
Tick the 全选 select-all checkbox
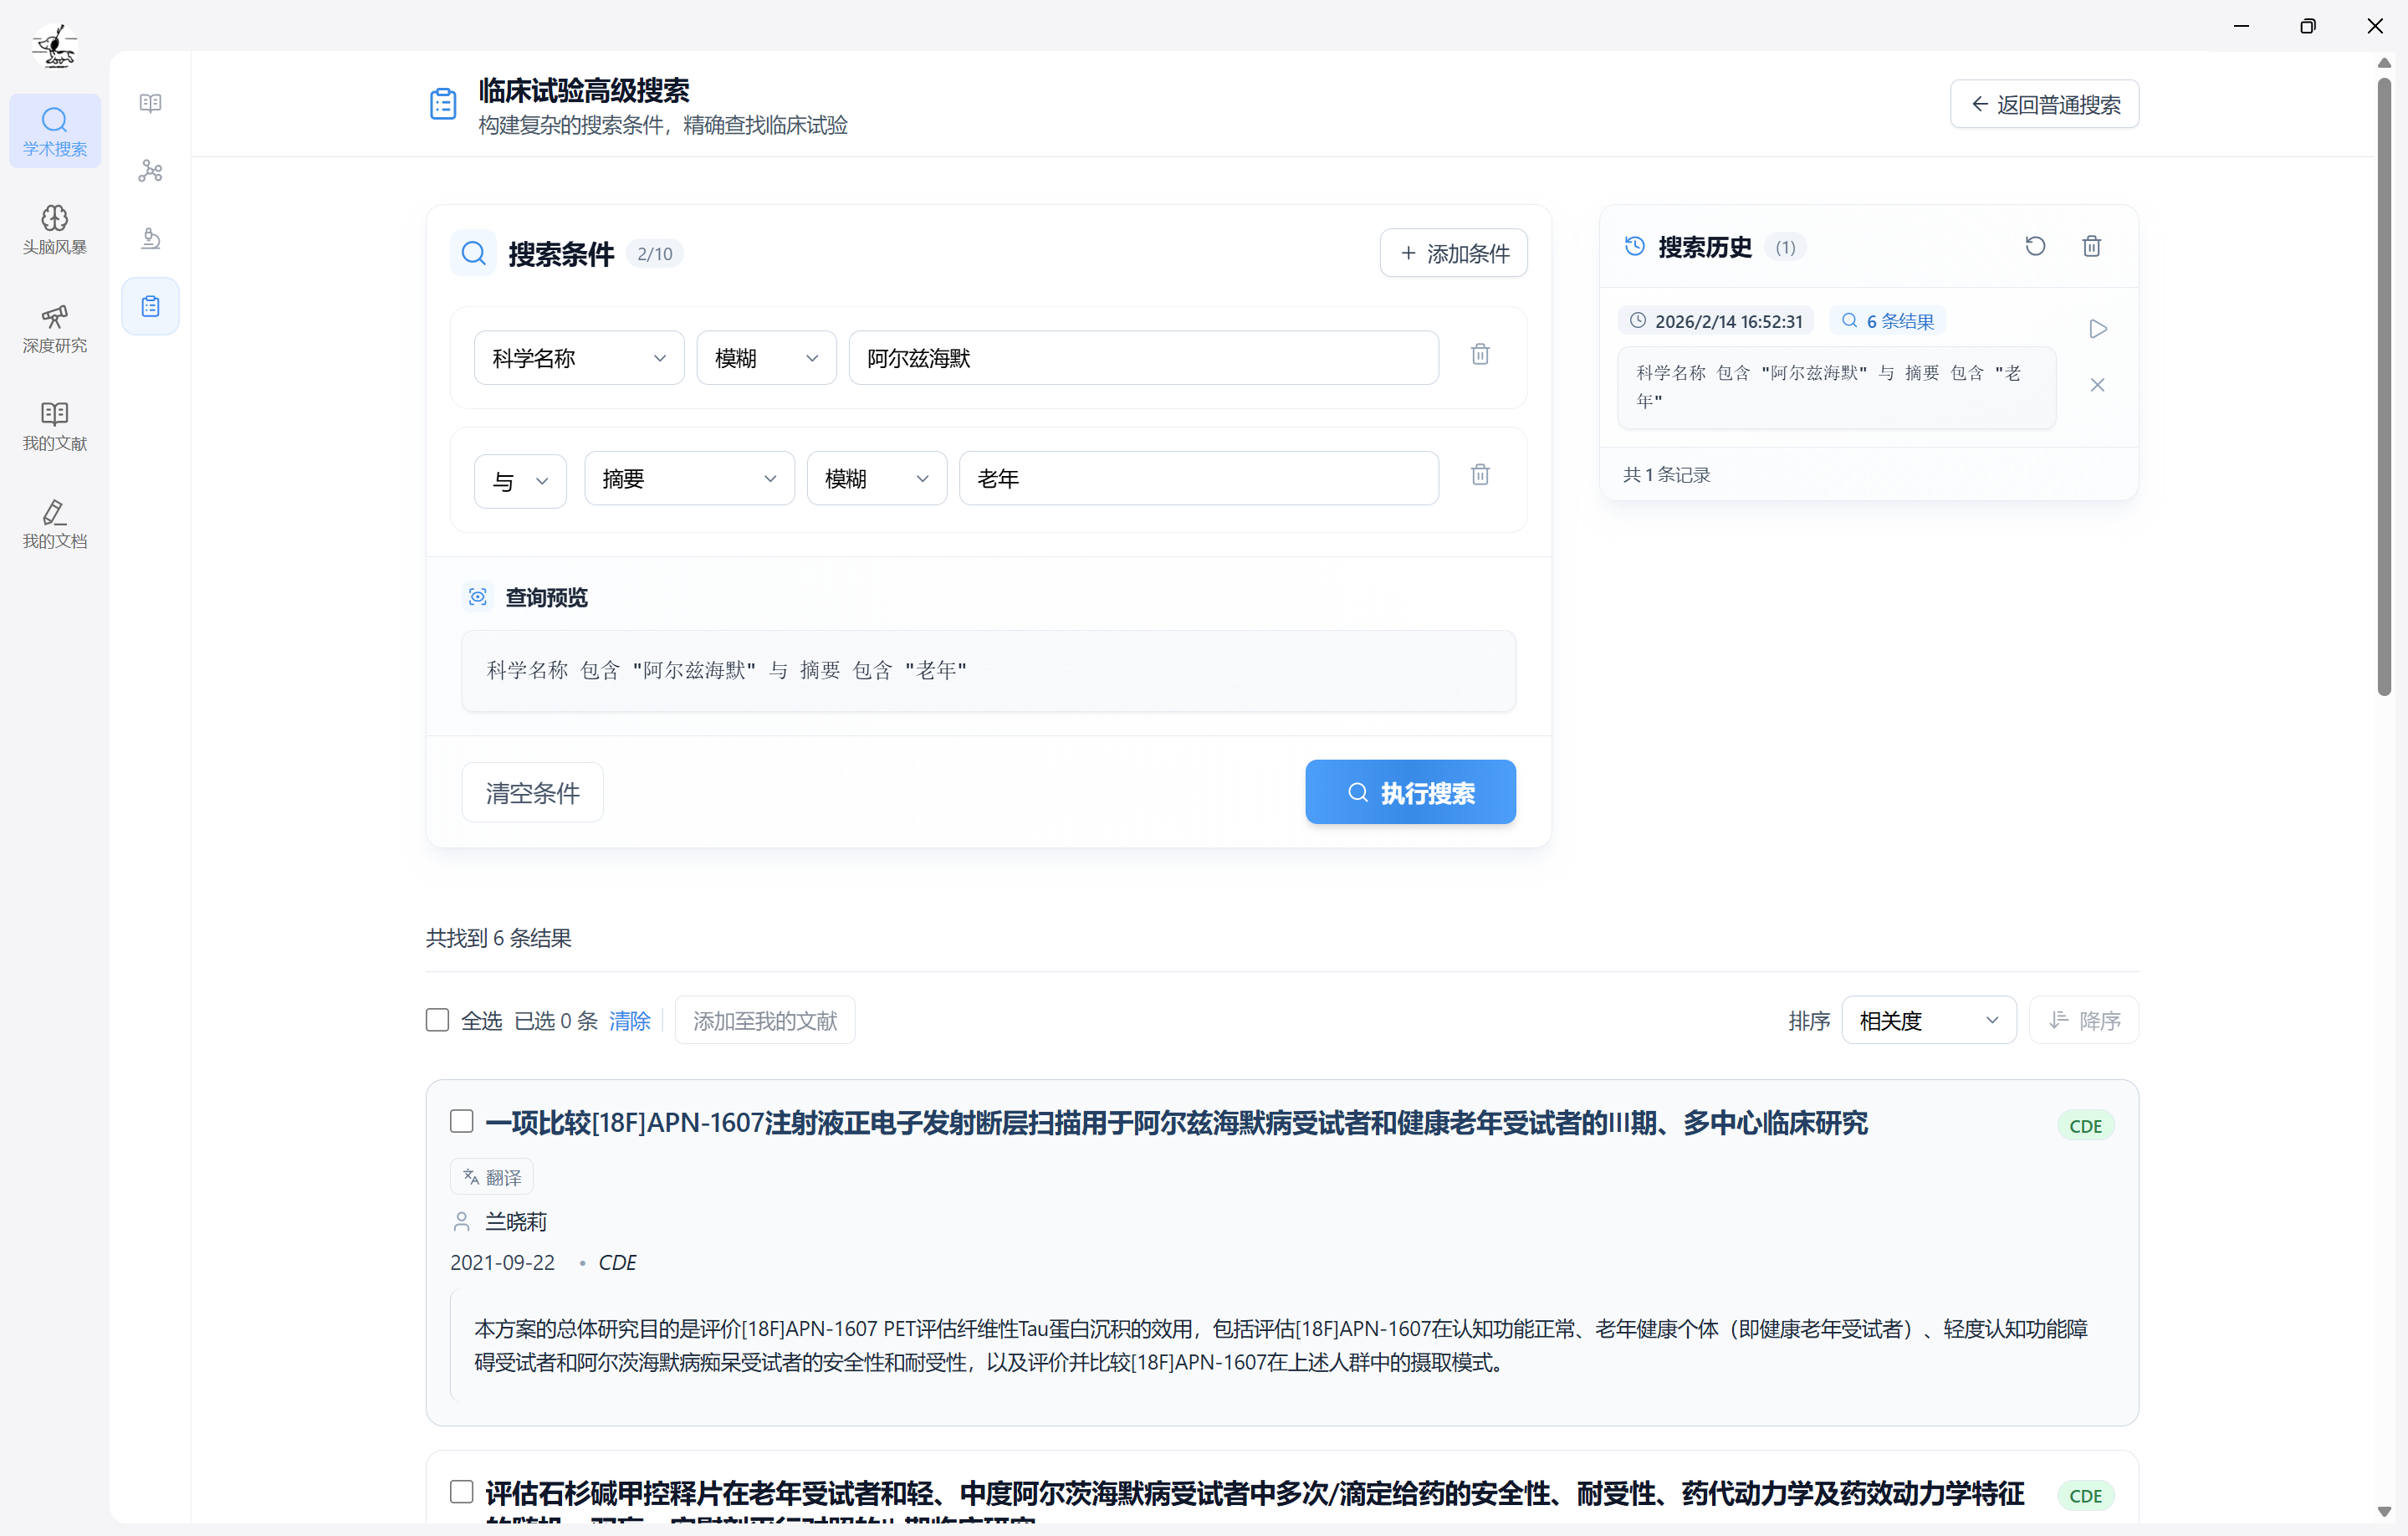(437, 1020)
